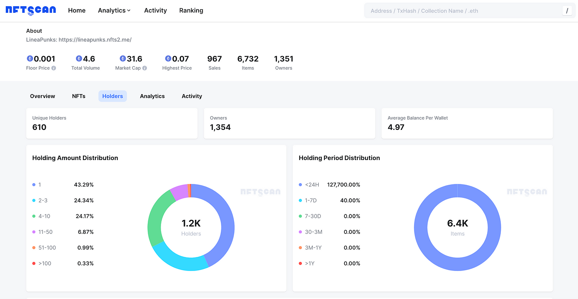Toggle the '>100' holding amount legend entry
The width and height of the screenshot is (578, 299).
(45, 264)
